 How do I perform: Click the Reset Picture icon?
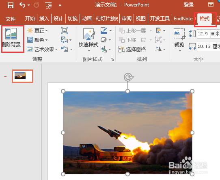click(65, 49)
